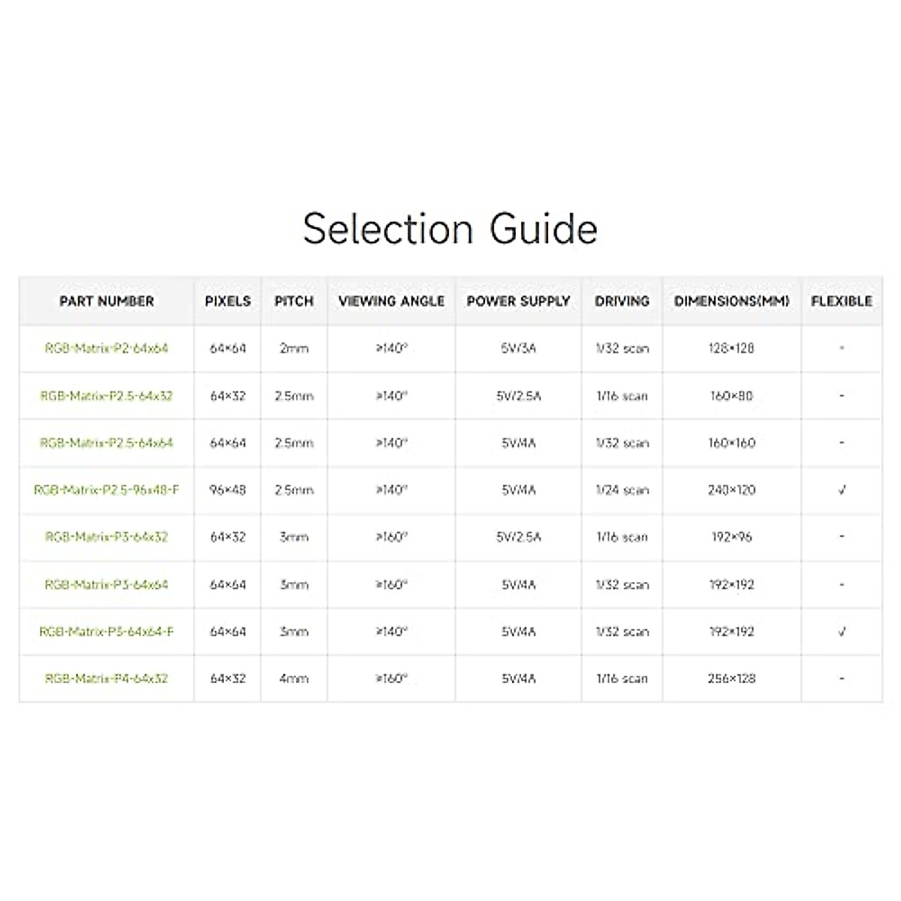
Task: Click the DRIVING column header
Action: (622, 301)
